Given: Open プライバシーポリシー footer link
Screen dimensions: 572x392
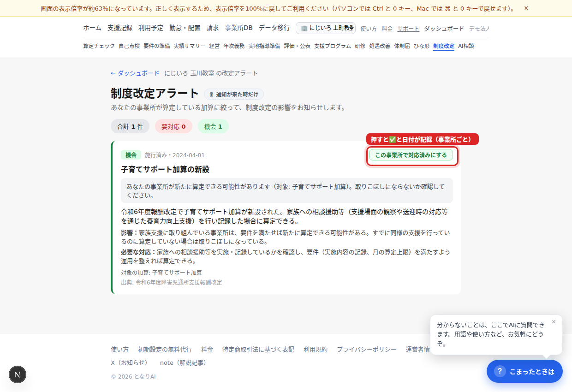Looking at the screenshot, I should coord(367,350).
